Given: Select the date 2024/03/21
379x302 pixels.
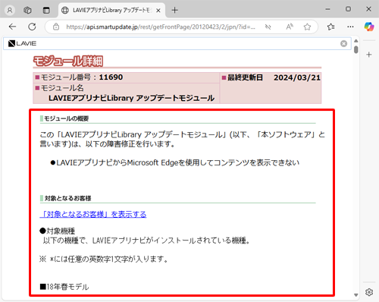Looking at the screenshot, I should pyautogui.click(x=297, y=77).
